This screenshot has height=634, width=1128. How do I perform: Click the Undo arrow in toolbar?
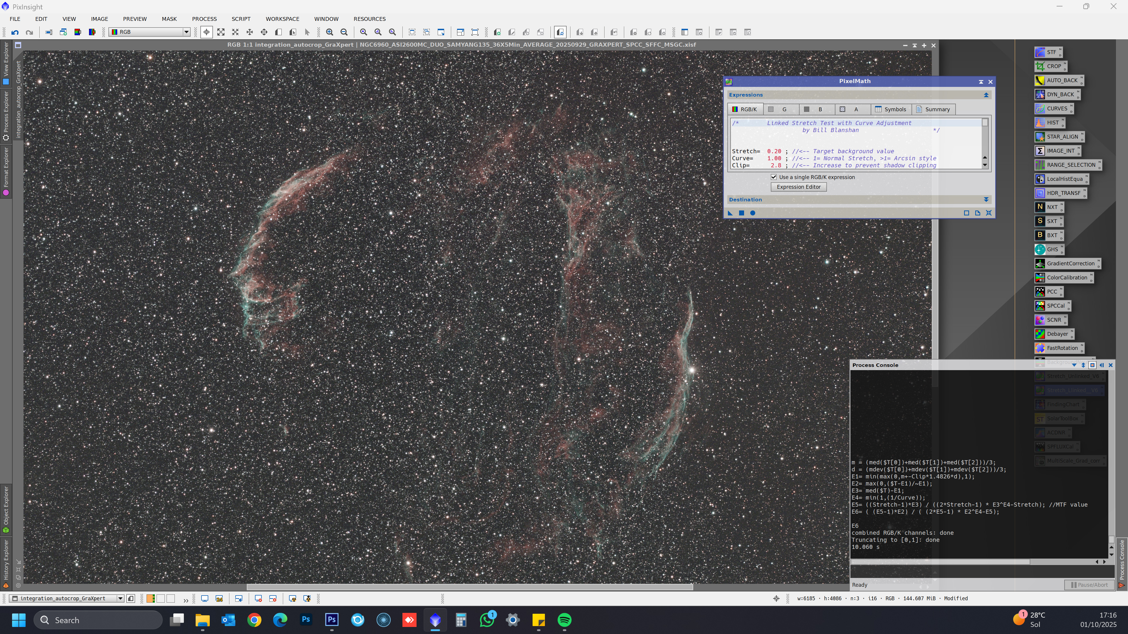click(x=15, y=32)
